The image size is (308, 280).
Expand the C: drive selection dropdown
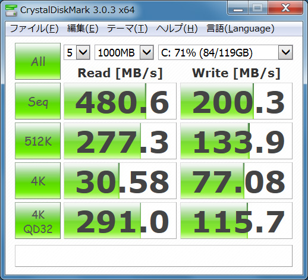coord(225,52)
